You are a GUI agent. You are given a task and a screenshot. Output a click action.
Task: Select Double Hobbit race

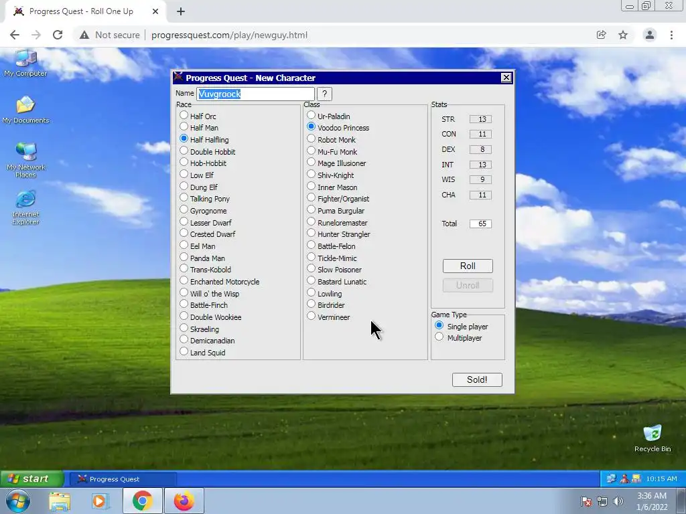click(184, 151)
